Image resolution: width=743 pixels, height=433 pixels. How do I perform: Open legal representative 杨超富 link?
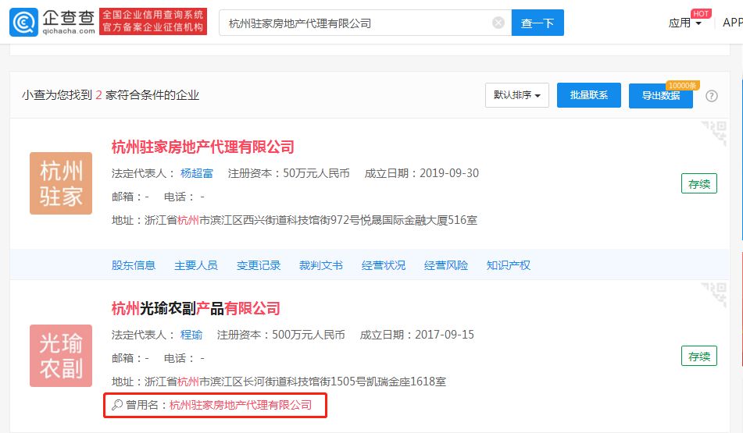pos(197,173)
